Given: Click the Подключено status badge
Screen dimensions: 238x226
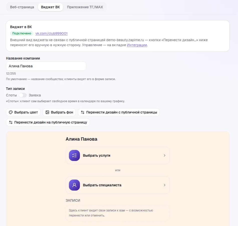Looking at the screenshot, I should tap(22, 33).
